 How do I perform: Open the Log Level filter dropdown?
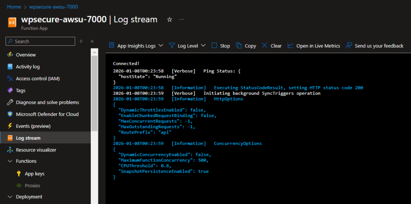[187, 46]
